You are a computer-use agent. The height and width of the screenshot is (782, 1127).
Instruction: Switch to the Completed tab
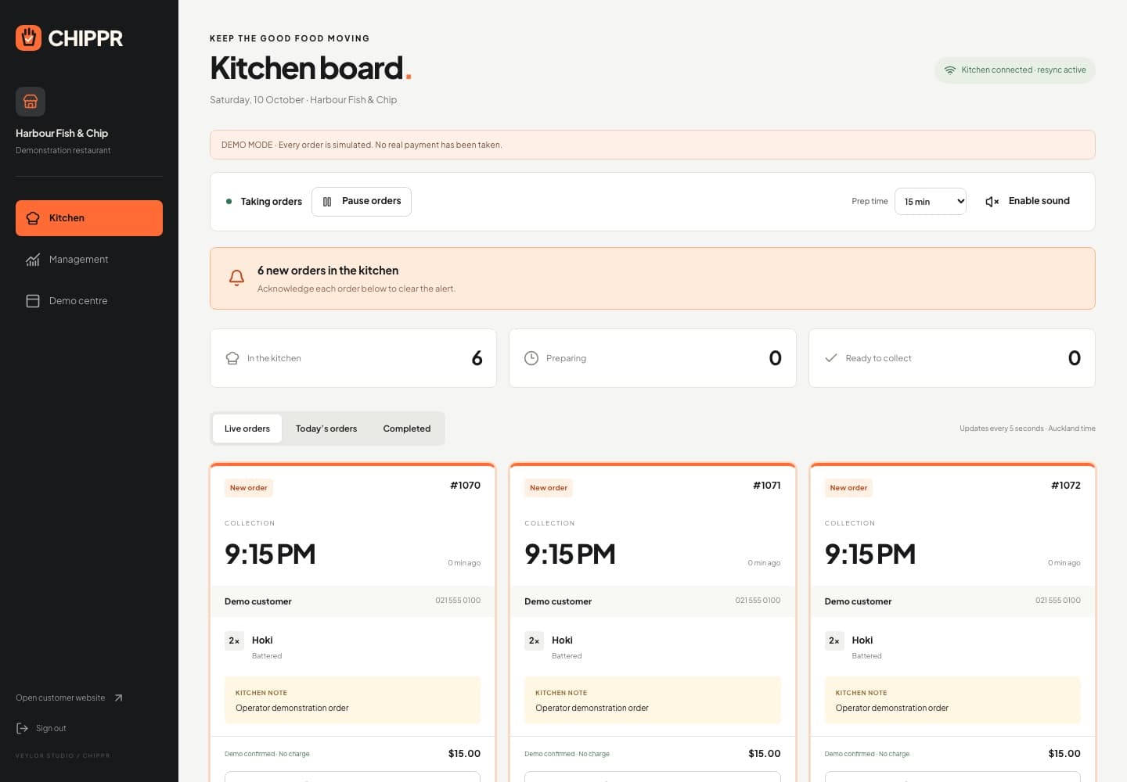[407, 429]
